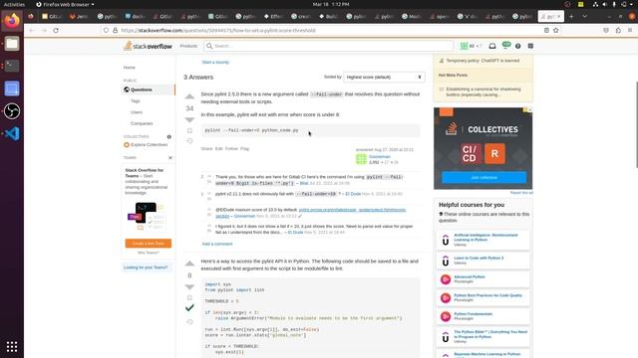The height and width of the screenshot is (358, 638).
Task: Launch Visual Studio Code from the dock
Action: point(12,133)
